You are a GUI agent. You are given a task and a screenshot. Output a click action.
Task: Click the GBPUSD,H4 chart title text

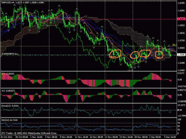[x=7, y=2]
